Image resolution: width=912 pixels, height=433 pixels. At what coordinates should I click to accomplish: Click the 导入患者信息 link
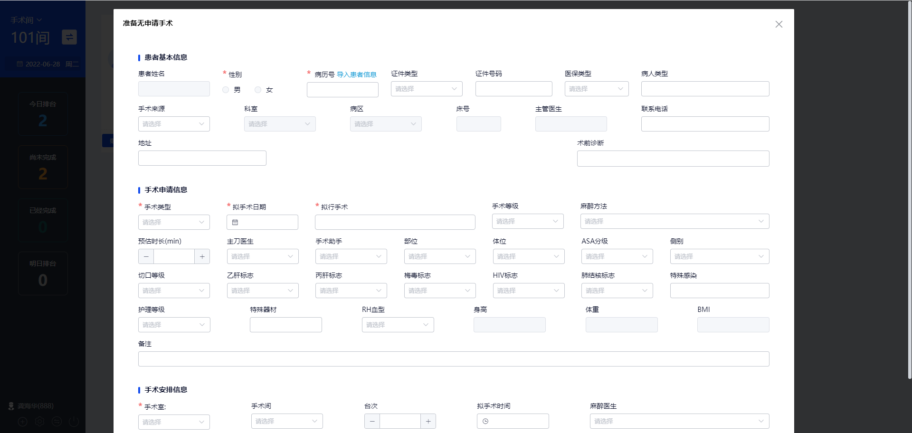tap(356, 75)
